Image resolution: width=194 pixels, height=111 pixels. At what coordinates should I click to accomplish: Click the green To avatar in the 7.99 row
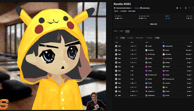(163, 67)
